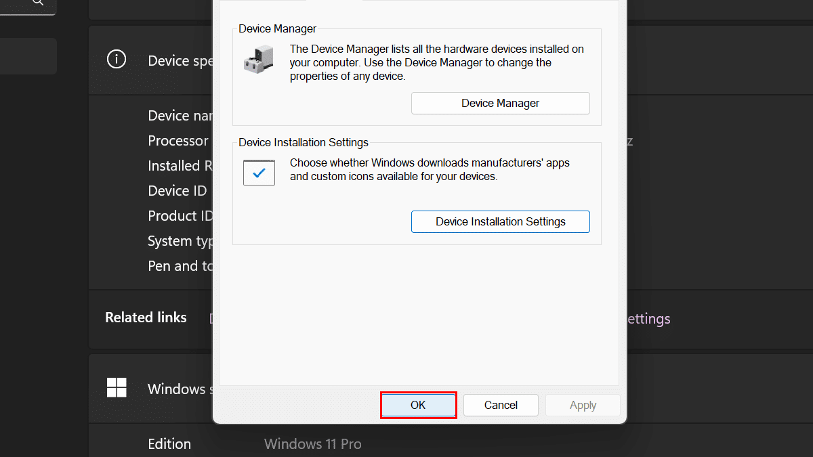The image size is (813, 457).
Task: Click the Product ID row label
Action: pos(180,216)
